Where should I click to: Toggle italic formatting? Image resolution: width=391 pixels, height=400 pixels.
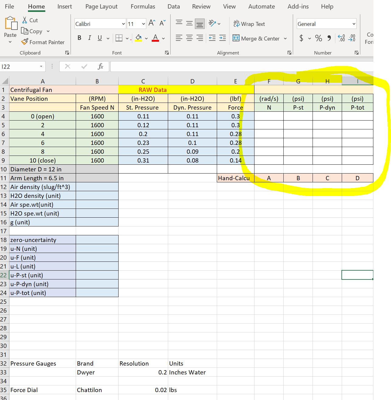(x=89, y=38)
